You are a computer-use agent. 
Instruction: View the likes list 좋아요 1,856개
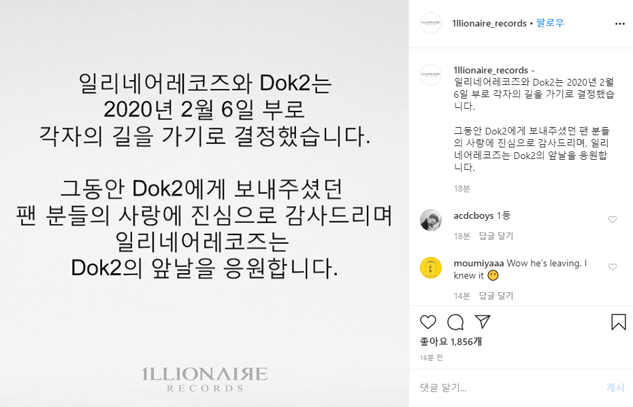451,342
